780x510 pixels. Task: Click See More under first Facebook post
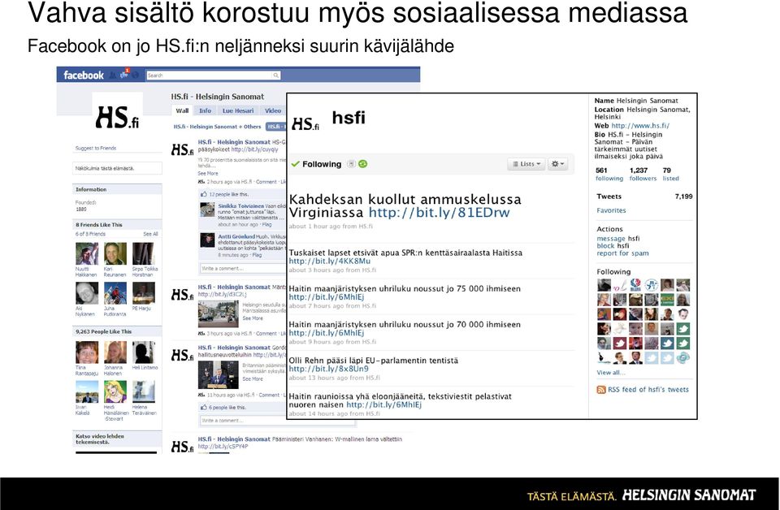207,174
